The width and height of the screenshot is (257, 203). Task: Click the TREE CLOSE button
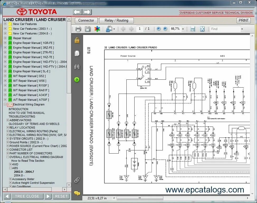pyautogui.click(x=27, y=196)
